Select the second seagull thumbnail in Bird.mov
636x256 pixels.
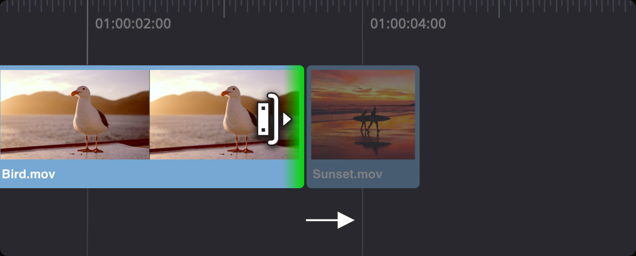pos(223,115)
